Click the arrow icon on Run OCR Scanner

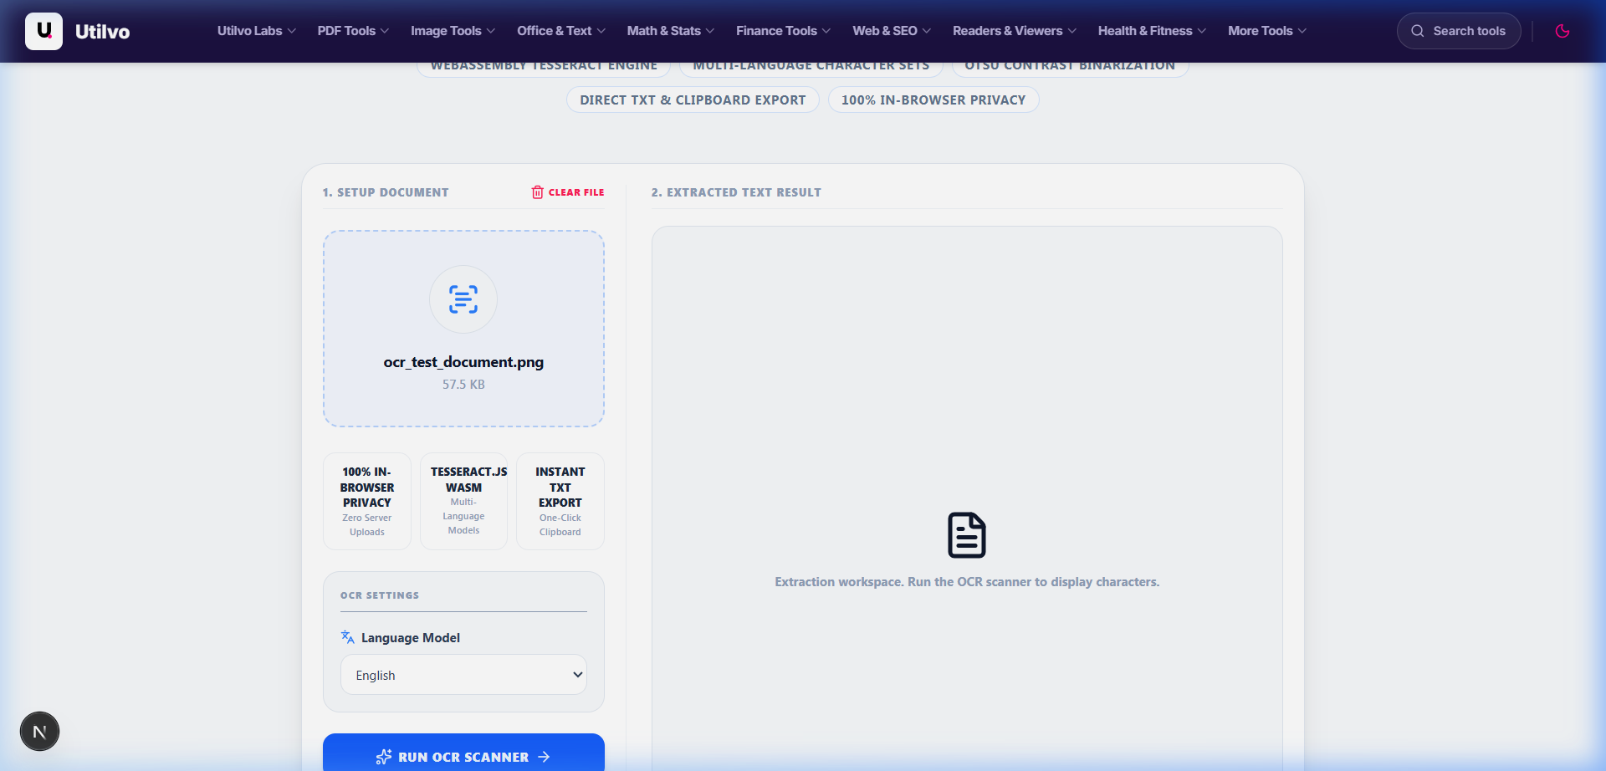point(544,757)
